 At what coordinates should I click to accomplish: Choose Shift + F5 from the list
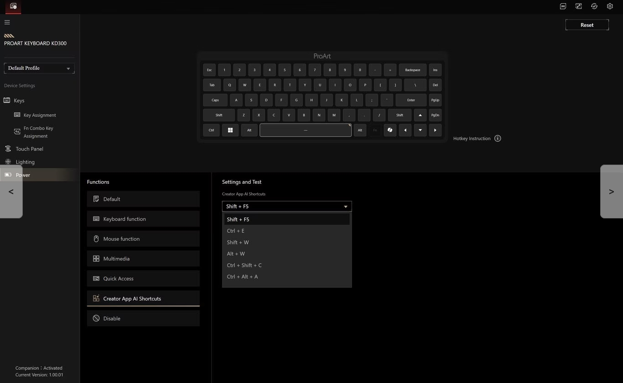coord(287,219)
